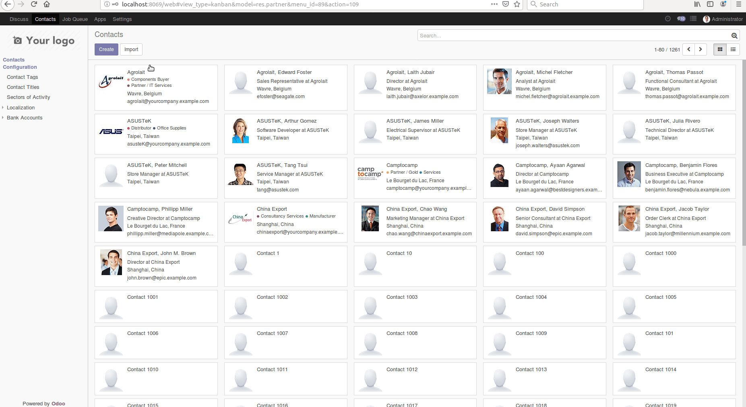Bookmark this page with the star icon

pyautogui.click(x=517, y=4)
